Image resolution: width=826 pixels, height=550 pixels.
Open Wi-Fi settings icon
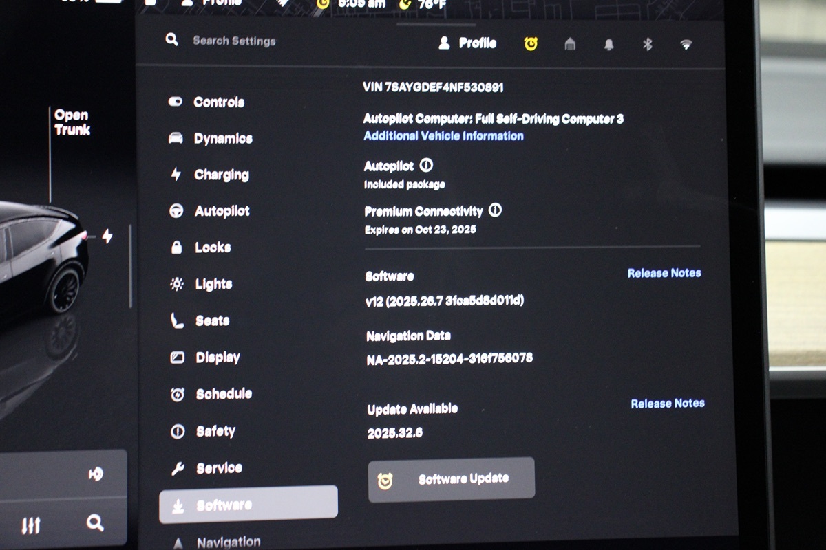pyautogui.click(x=686, y=45)
